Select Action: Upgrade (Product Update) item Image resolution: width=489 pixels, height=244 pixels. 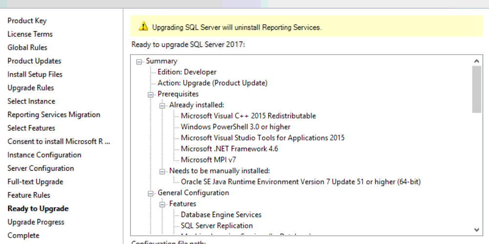(212, 83)
